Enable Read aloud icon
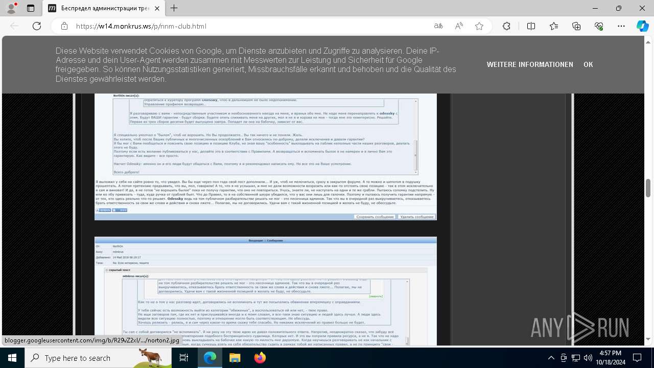 click(x=459, y=26)
